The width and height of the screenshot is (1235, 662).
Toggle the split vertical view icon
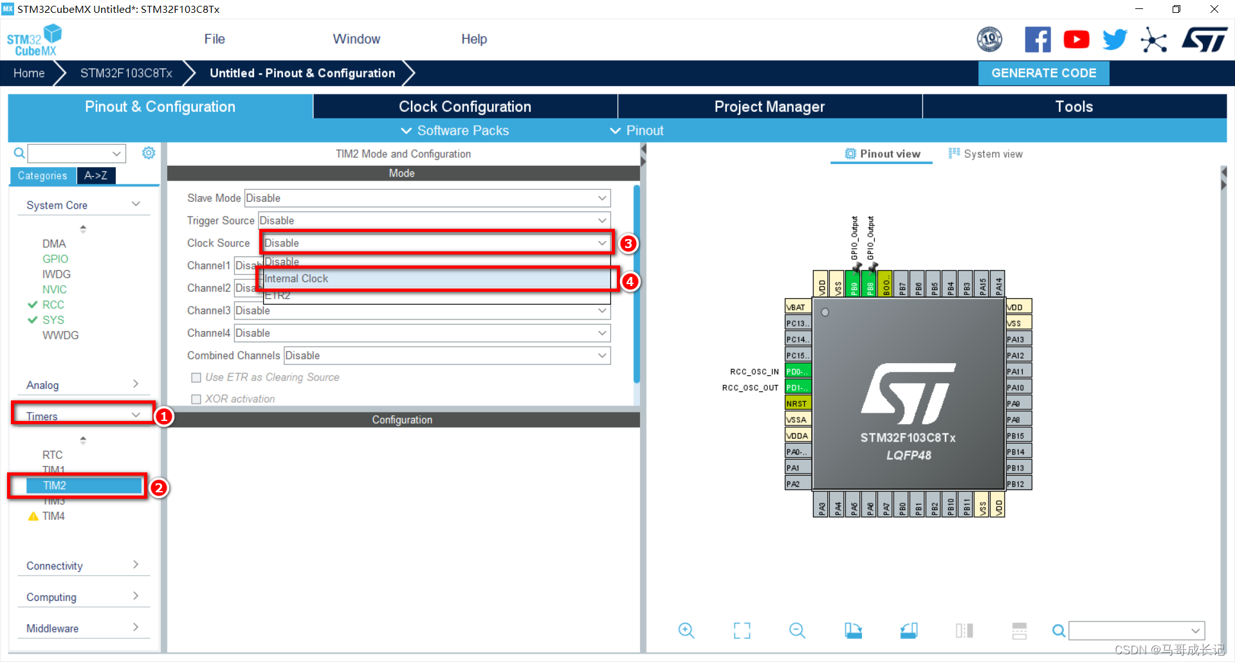pyautogui.click(x=964, y=631)
